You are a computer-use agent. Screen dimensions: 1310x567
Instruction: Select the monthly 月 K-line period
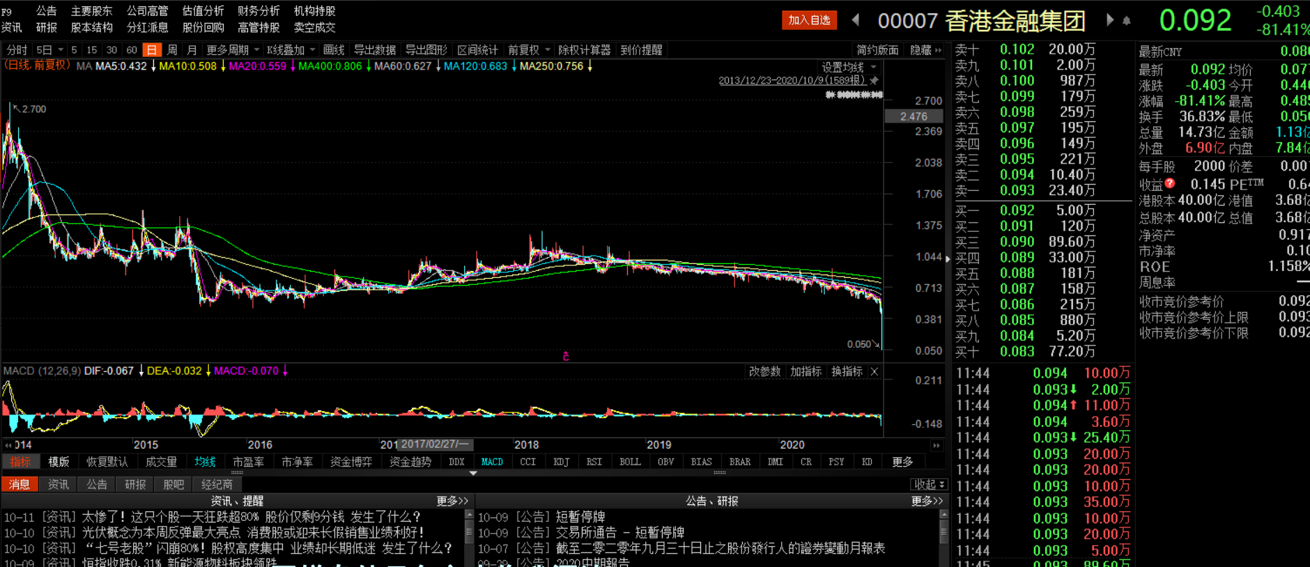click(192, 50)
